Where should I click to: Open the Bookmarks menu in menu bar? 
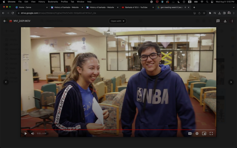pos(53,2)
